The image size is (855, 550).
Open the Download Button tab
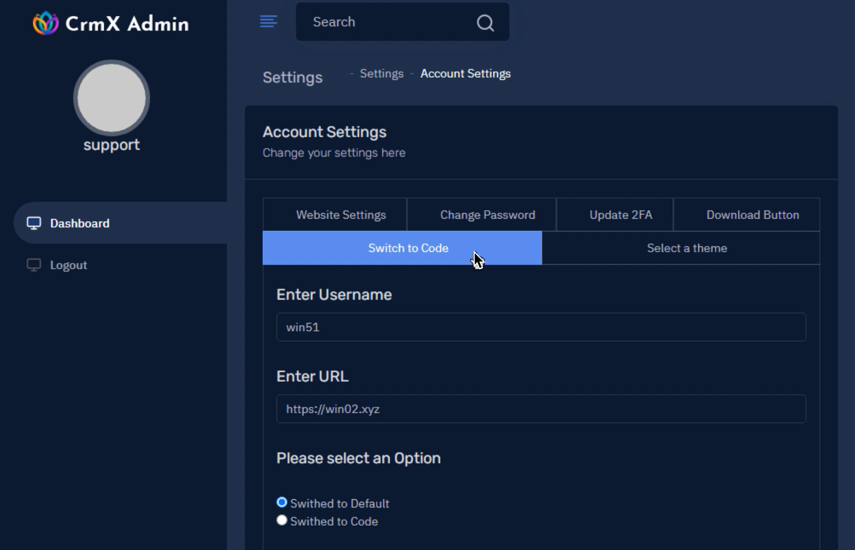(x=753, y=214)
